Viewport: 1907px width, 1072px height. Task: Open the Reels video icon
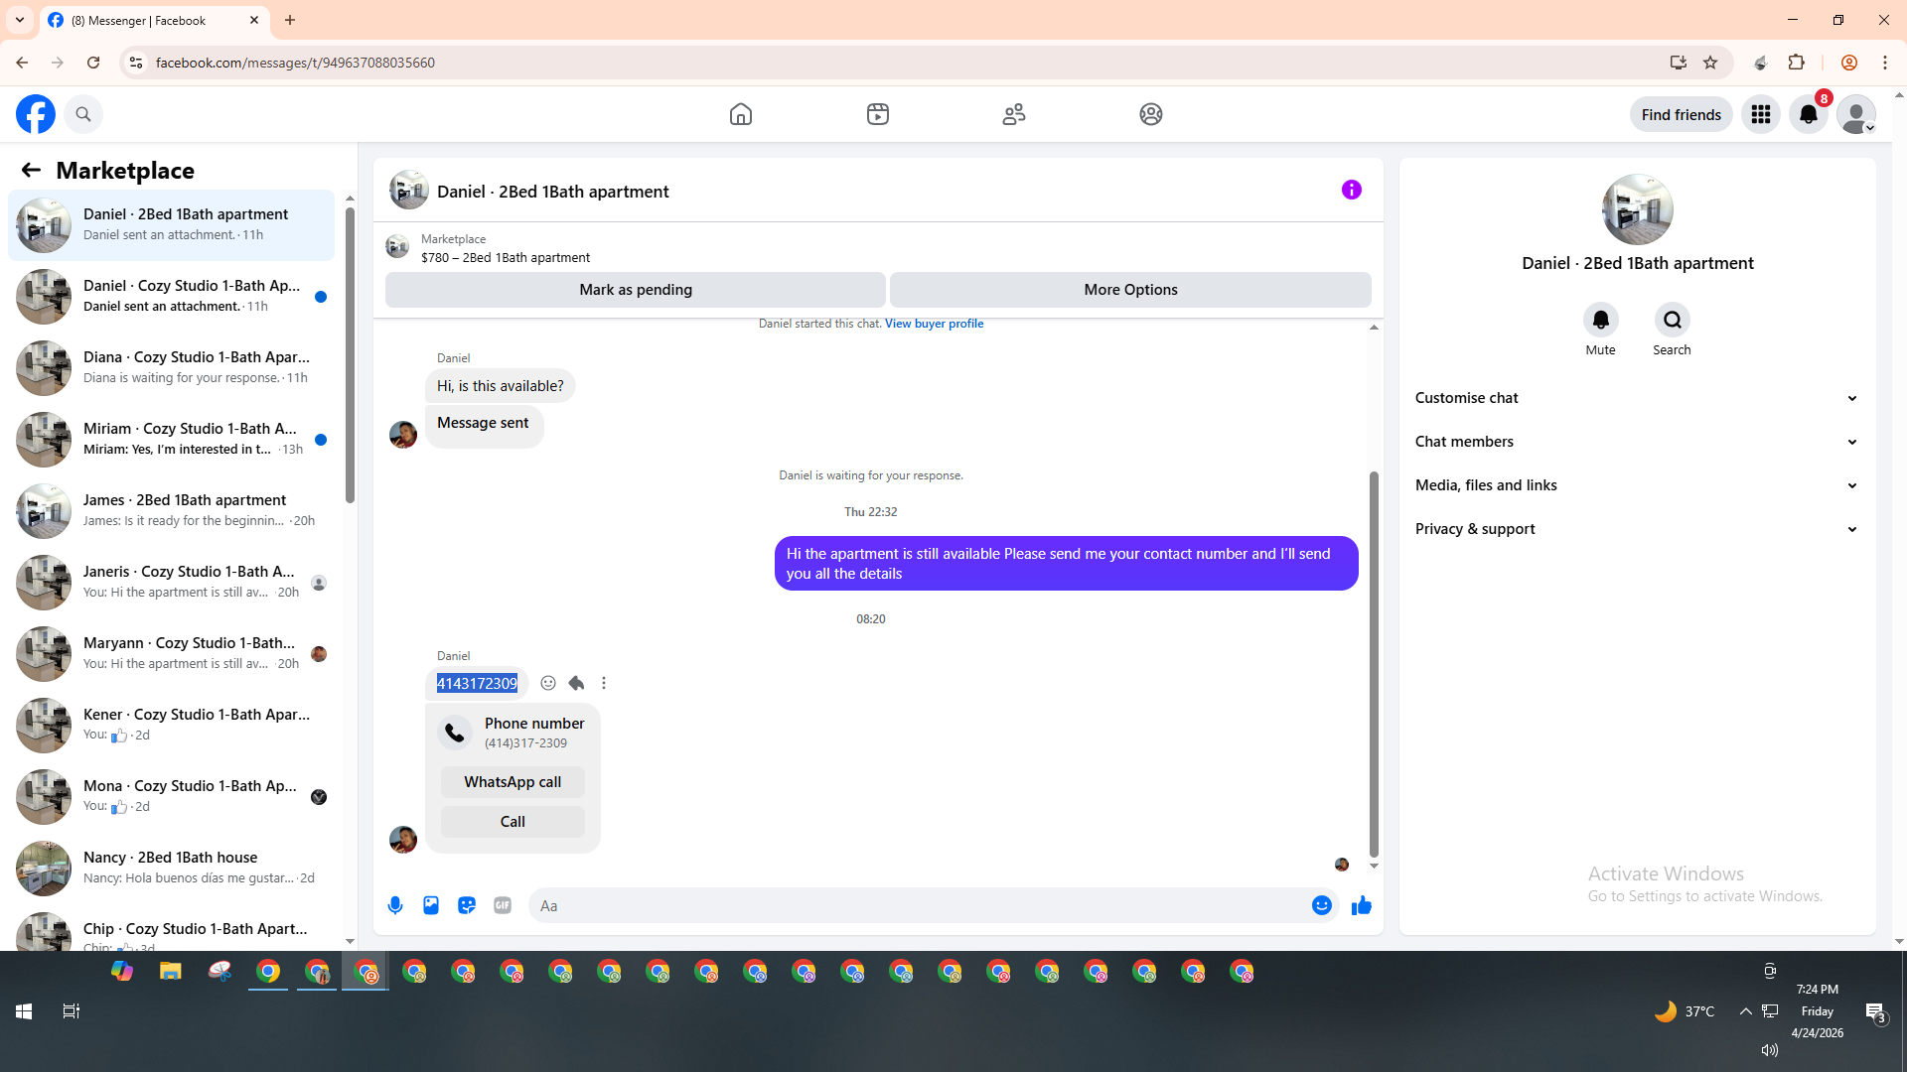(x=878, y=114)
